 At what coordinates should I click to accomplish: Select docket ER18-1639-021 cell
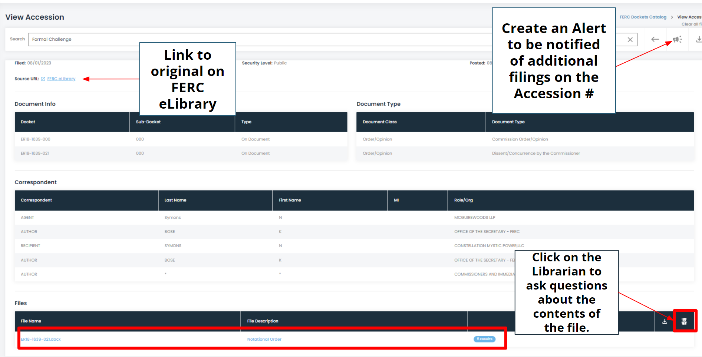pyautogui.click(x=35, y=153)
